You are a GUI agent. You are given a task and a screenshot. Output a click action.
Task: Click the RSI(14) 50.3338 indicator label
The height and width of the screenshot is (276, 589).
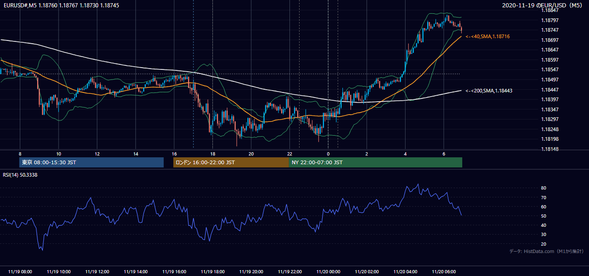point(20,175)
